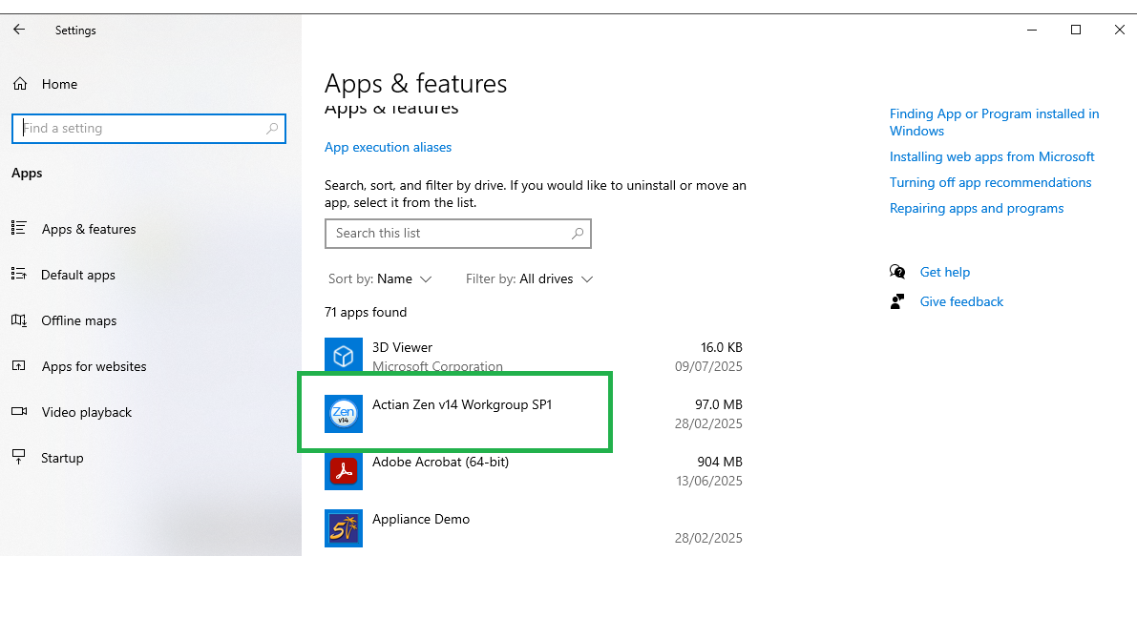
Task: Select the 3D Viewer app icon
Action: click(x=344, y=355)
